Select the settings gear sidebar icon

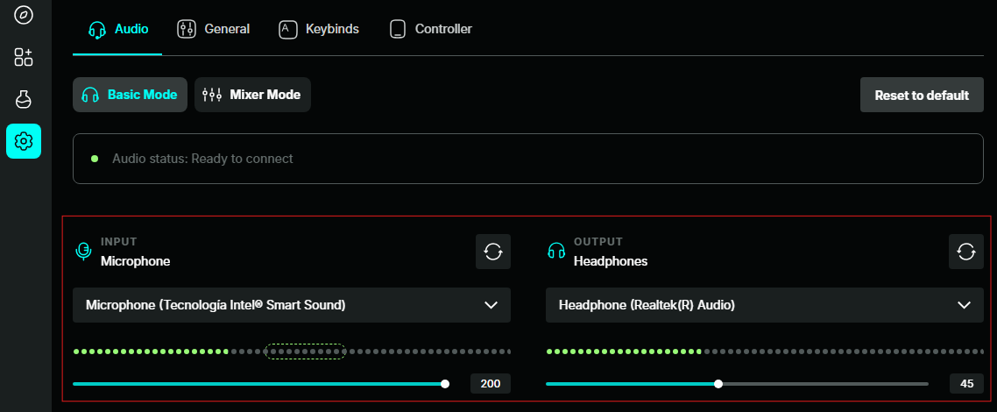tap(24, 141)
